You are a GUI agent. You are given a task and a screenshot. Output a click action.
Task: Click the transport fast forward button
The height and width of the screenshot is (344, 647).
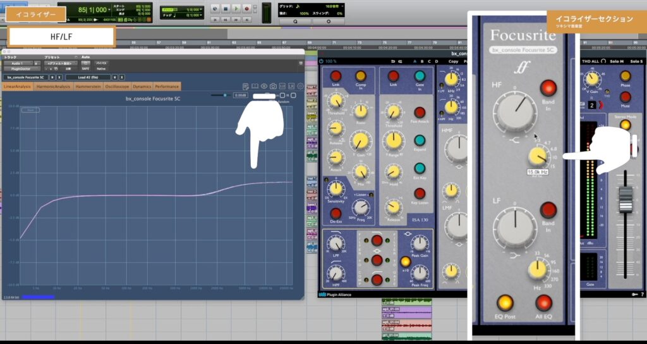click(x=236, y=20)
